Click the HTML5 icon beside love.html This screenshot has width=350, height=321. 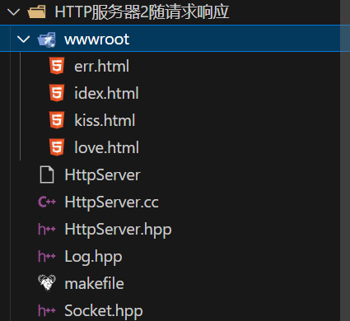57,147
